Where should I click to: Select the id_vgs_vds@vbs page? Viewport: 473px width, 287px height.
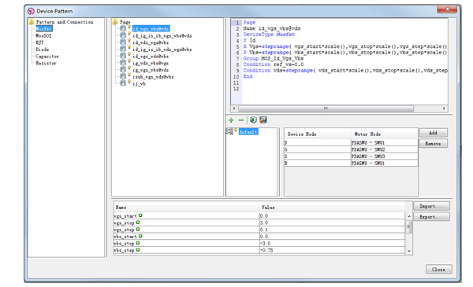[x=151, y=57]
